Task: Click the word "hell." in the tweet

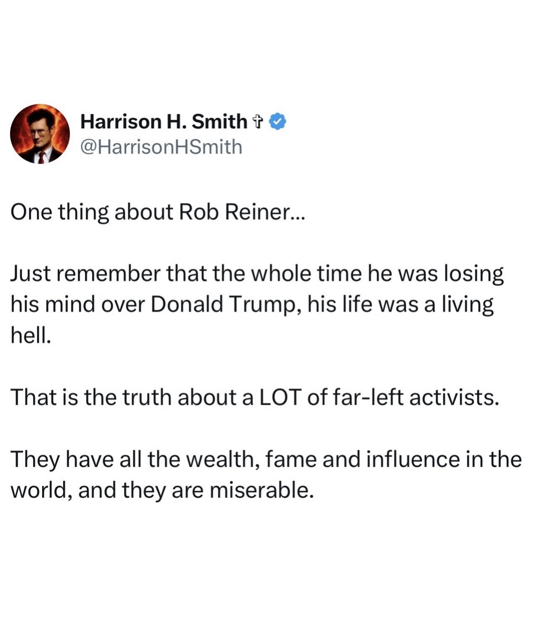Action: [31, 335]
